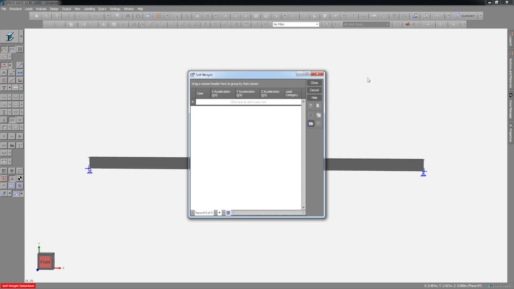The height and width of the screenshot is (289, 514).
Task: Click the red diagonal member draw icon
Action: click(12, 80)
